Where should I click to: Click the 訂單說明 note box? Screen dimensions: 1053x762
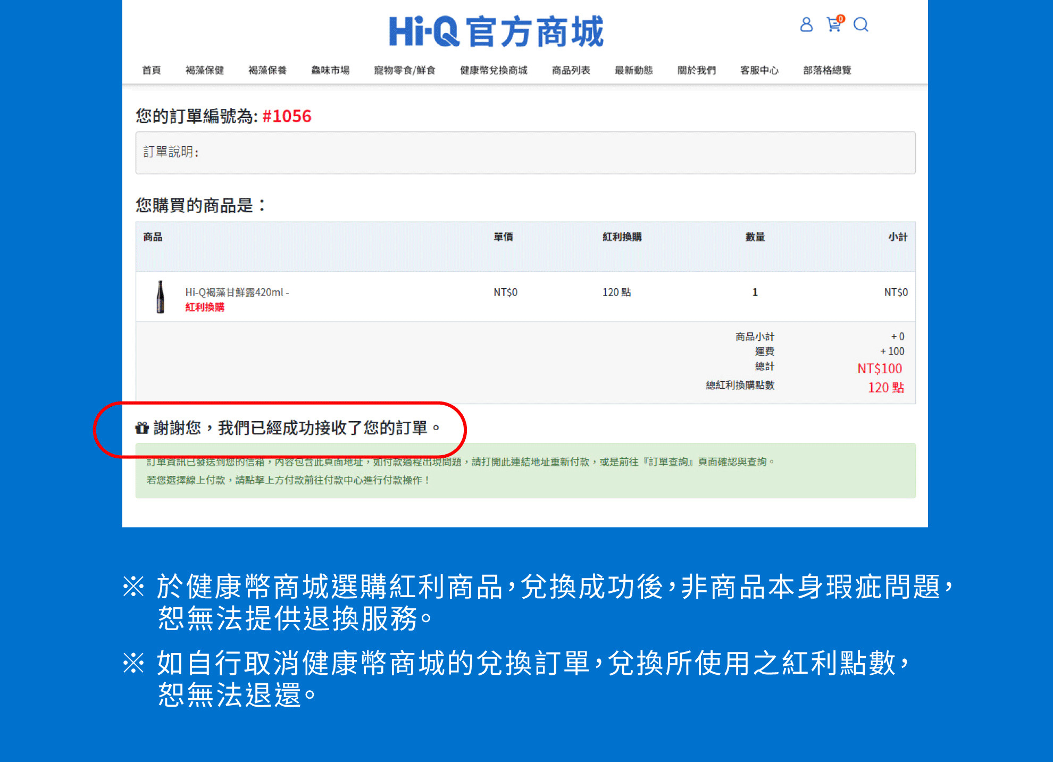tap(525, 153)
